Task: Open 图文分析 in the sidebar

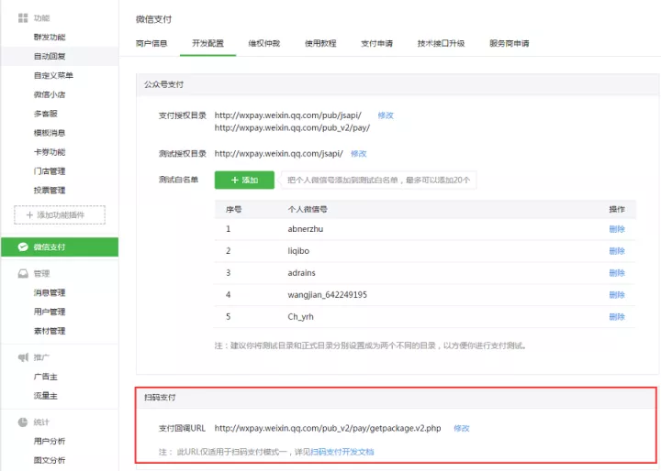Action: pos(50,460)
